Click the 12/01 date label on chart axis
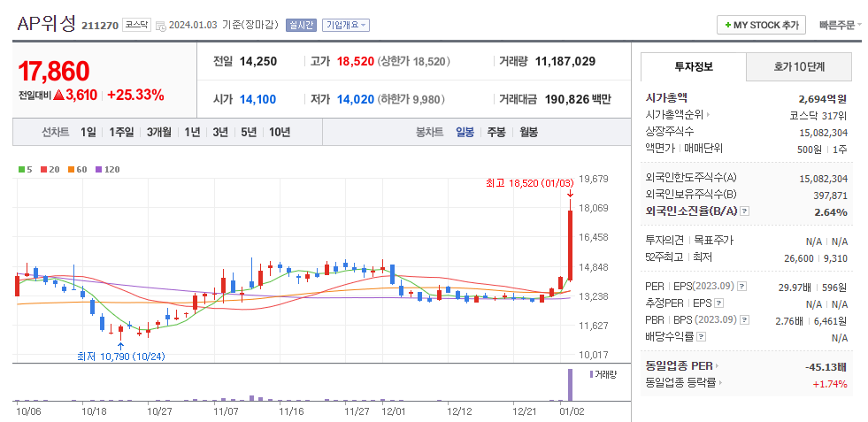 tap(393, 411)
